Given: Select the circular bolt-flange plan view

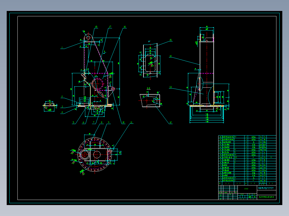Looking at the screenshot, I should coord(95,155).
